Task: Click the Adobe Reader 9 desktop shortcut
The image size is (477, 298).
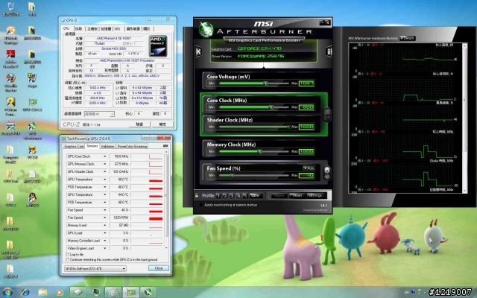Action: pos(10,58)
